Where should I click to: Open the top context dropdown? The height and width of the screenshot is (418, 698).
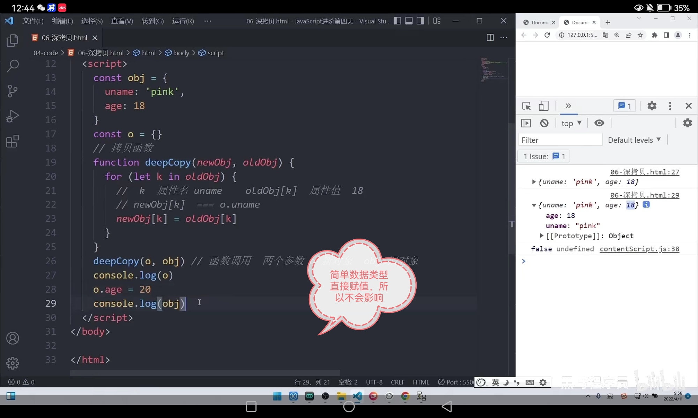tap(571, 123)
